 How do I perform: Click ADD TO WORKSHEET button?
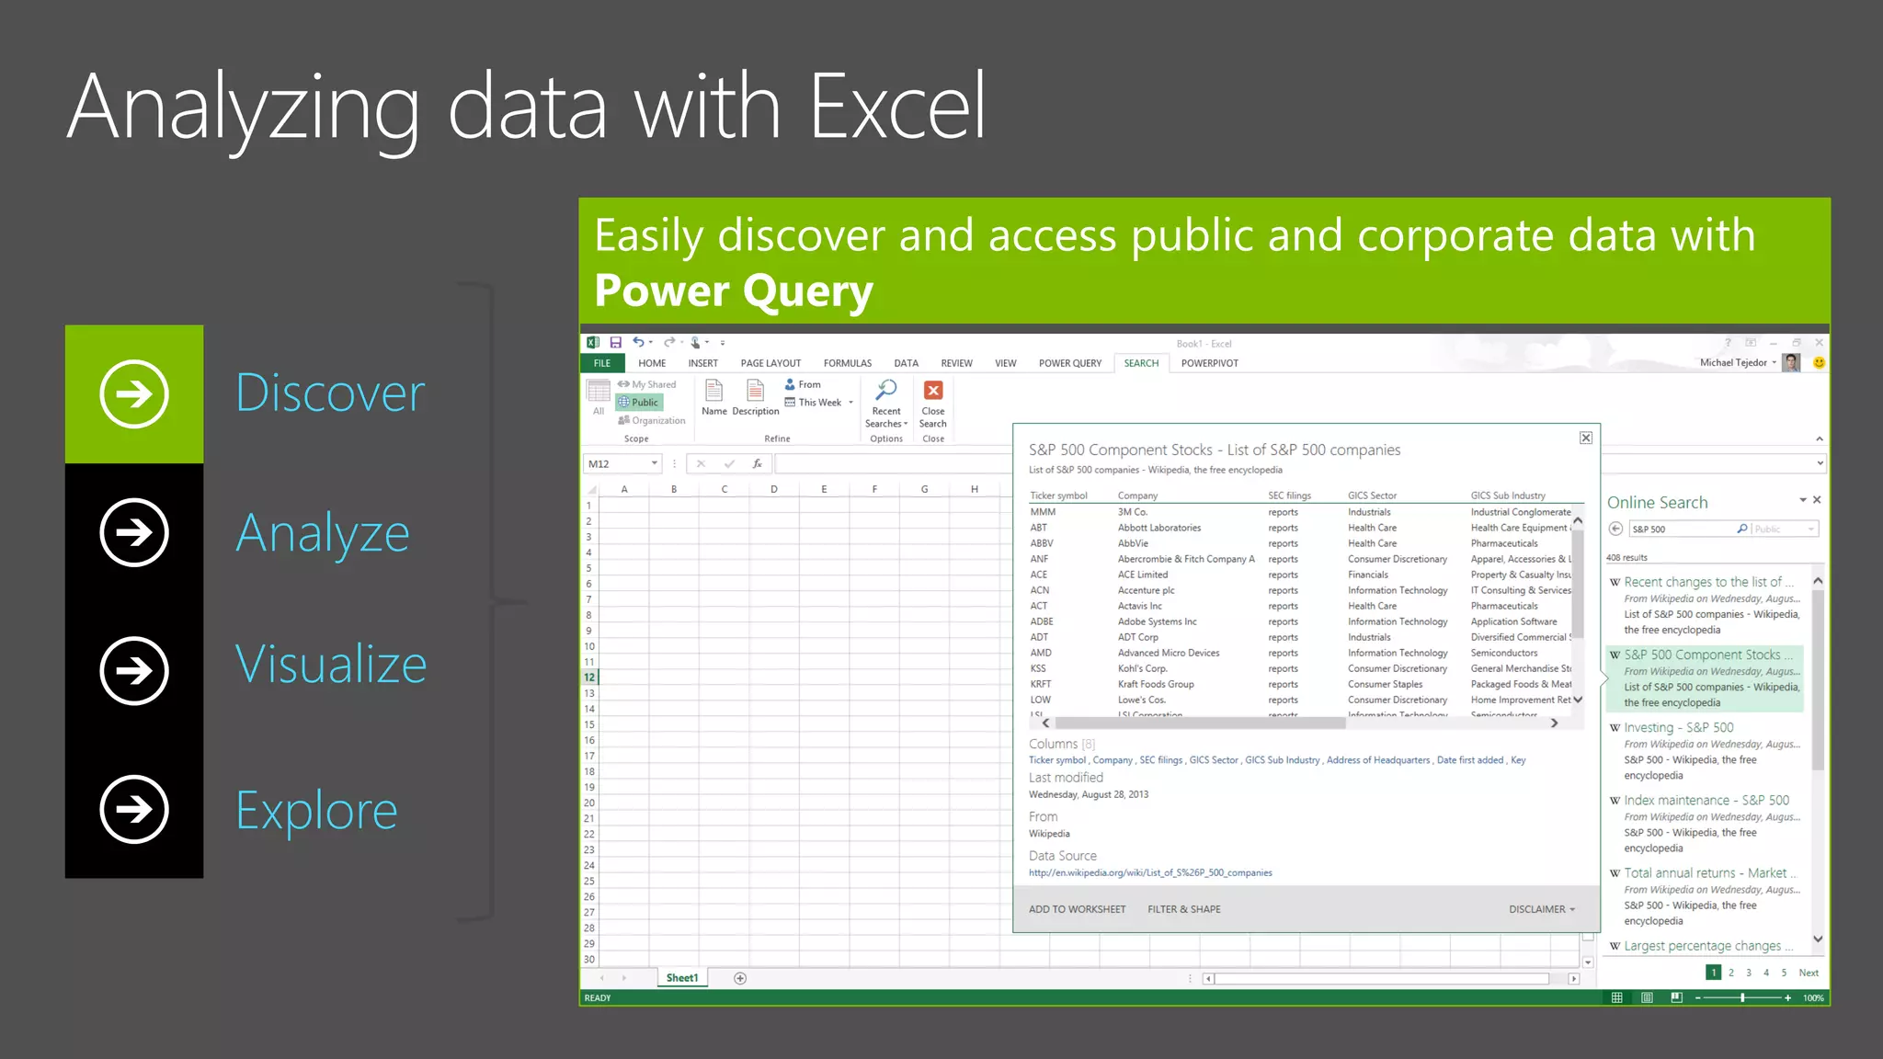pos(1077,909)
